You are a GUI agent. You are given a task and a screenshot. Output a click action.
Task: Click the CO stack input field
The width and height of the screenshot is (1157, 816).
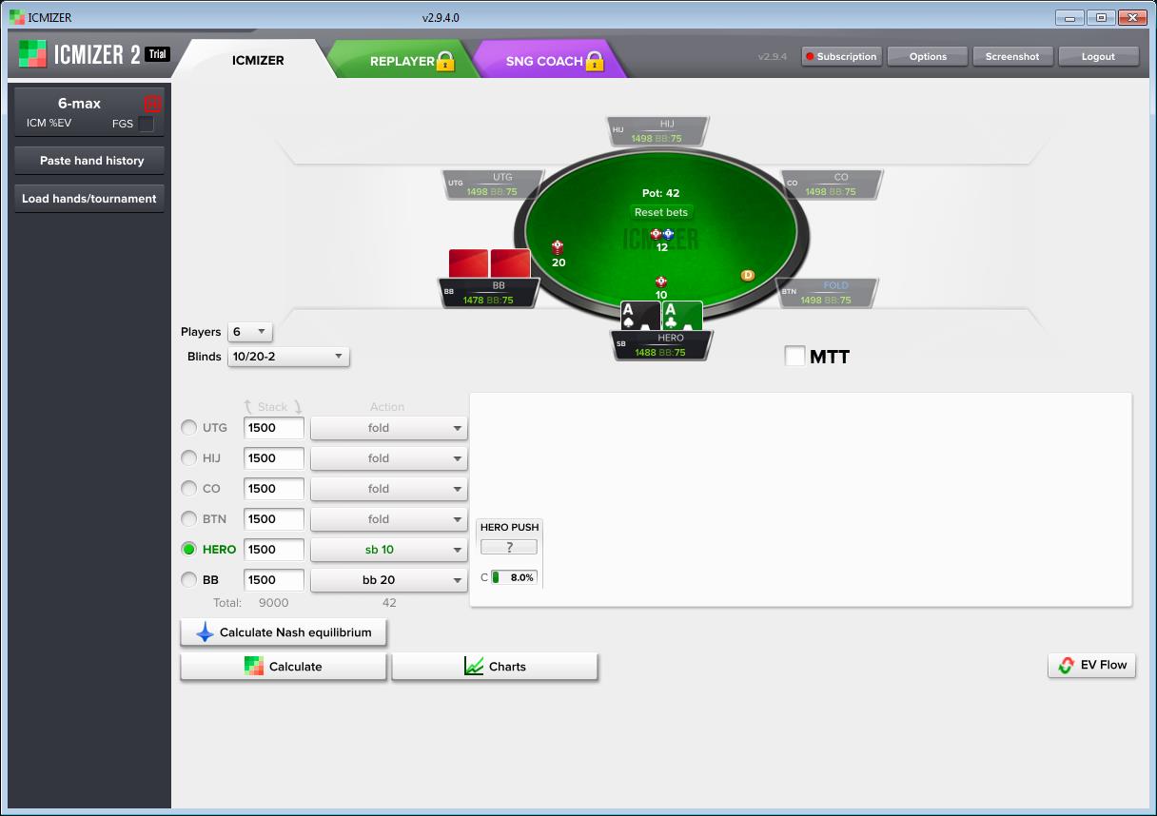pyautogui.click(x=274, y=489)
